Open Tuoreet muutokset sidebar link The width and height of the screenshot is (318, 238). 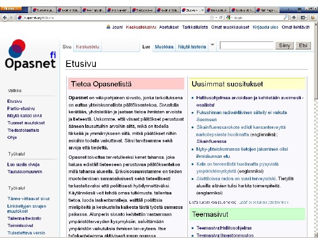(26, 123)
